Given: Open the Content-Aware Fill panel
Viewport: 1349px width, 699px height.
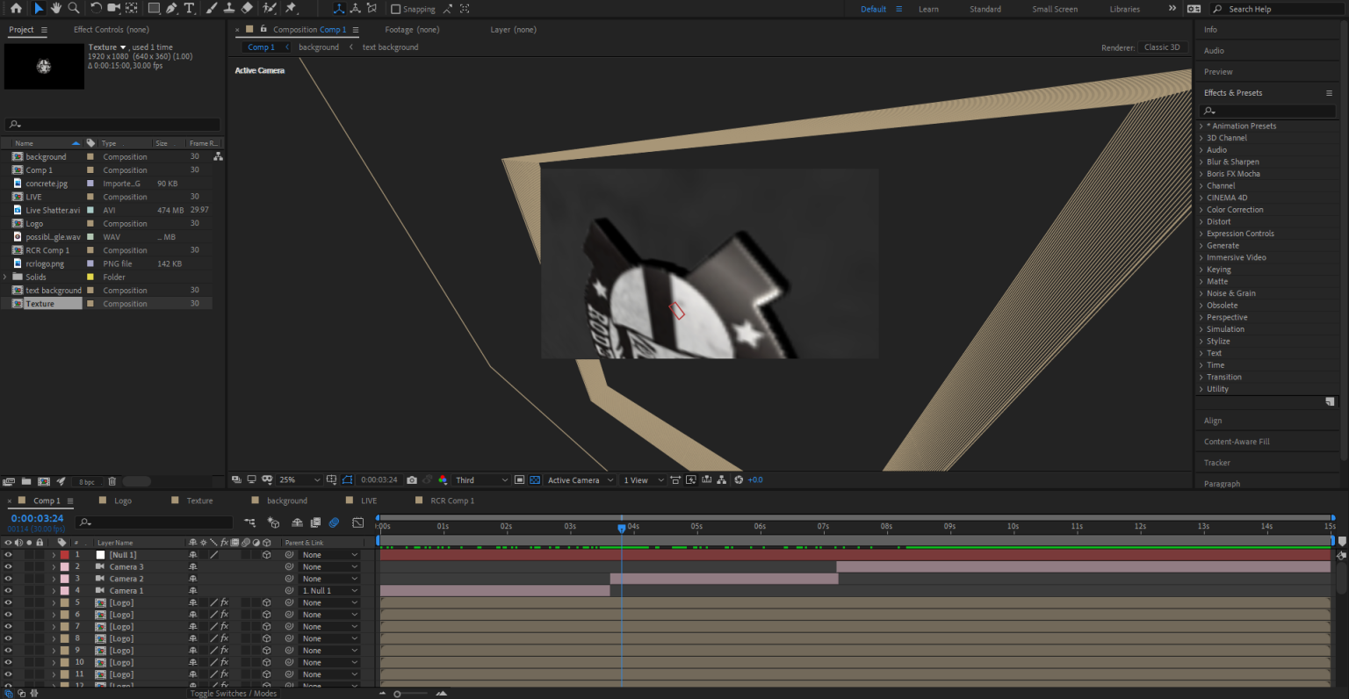Looking at the screenshot, I should pyautogui.click(x=1237, y=442).
